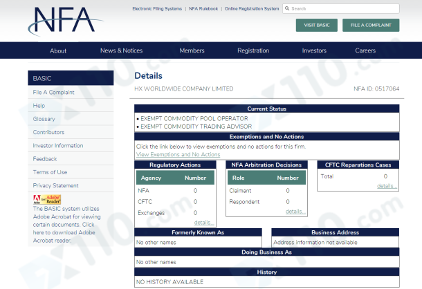
Task: Open details under NFA Arbitration Decisions
Action: coord(295,212)
